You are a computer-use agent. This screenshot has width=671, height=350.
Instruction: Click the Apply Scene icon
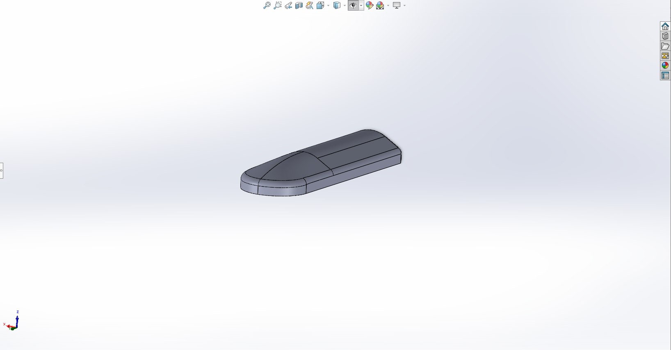pos(380,5)
